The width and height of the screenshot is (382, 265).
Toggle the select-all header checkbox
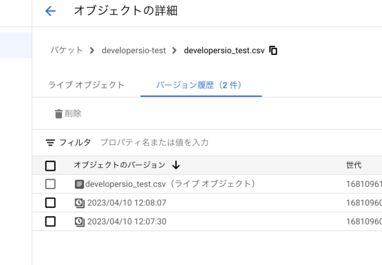coord(50,166)
